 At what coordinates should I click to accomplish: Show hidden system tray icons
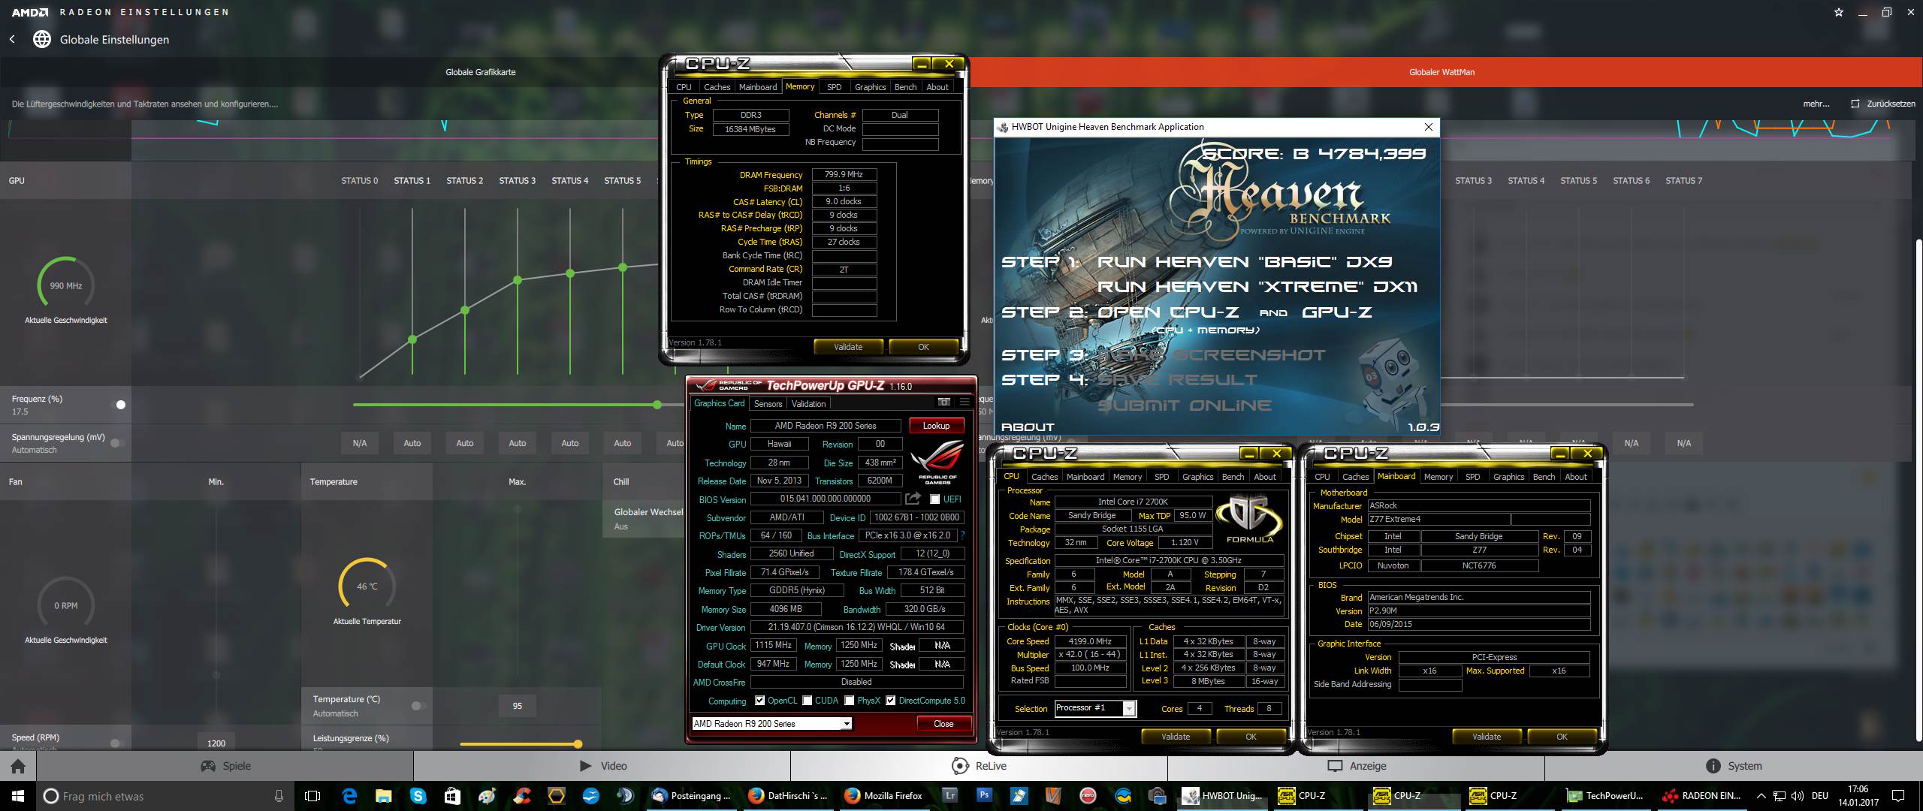coord(1761,796)
